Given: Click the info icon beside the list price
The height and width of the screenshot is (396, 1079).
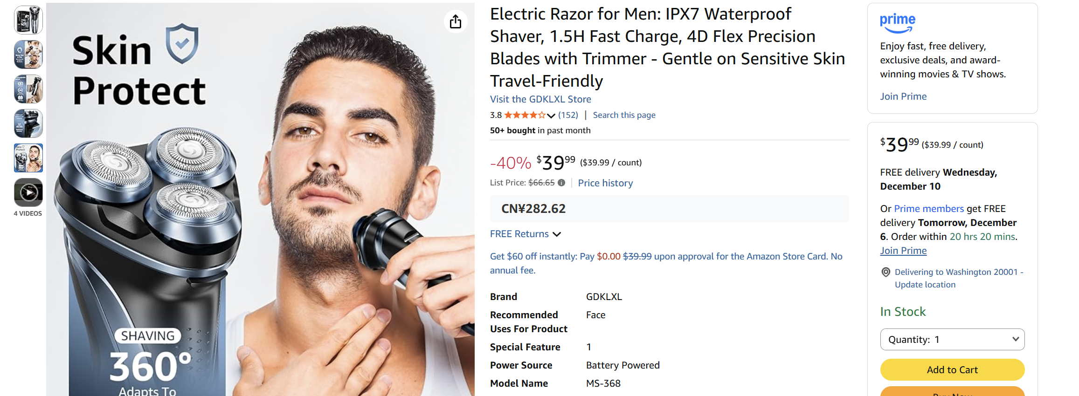Looking at the screenshot, I should click(x=562, y=183).
